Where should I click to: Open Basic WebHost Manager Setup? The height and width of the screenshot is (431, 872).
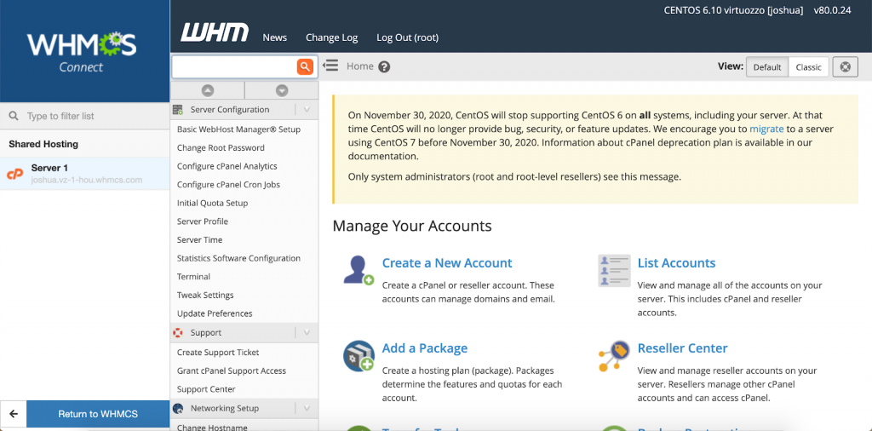(238, 129)
